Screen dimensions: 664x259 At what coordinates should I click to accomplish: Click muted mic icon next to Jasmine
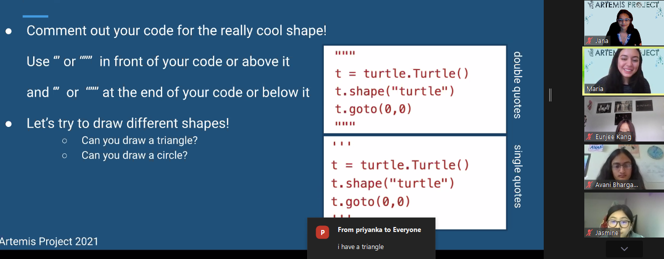(590, 233)
